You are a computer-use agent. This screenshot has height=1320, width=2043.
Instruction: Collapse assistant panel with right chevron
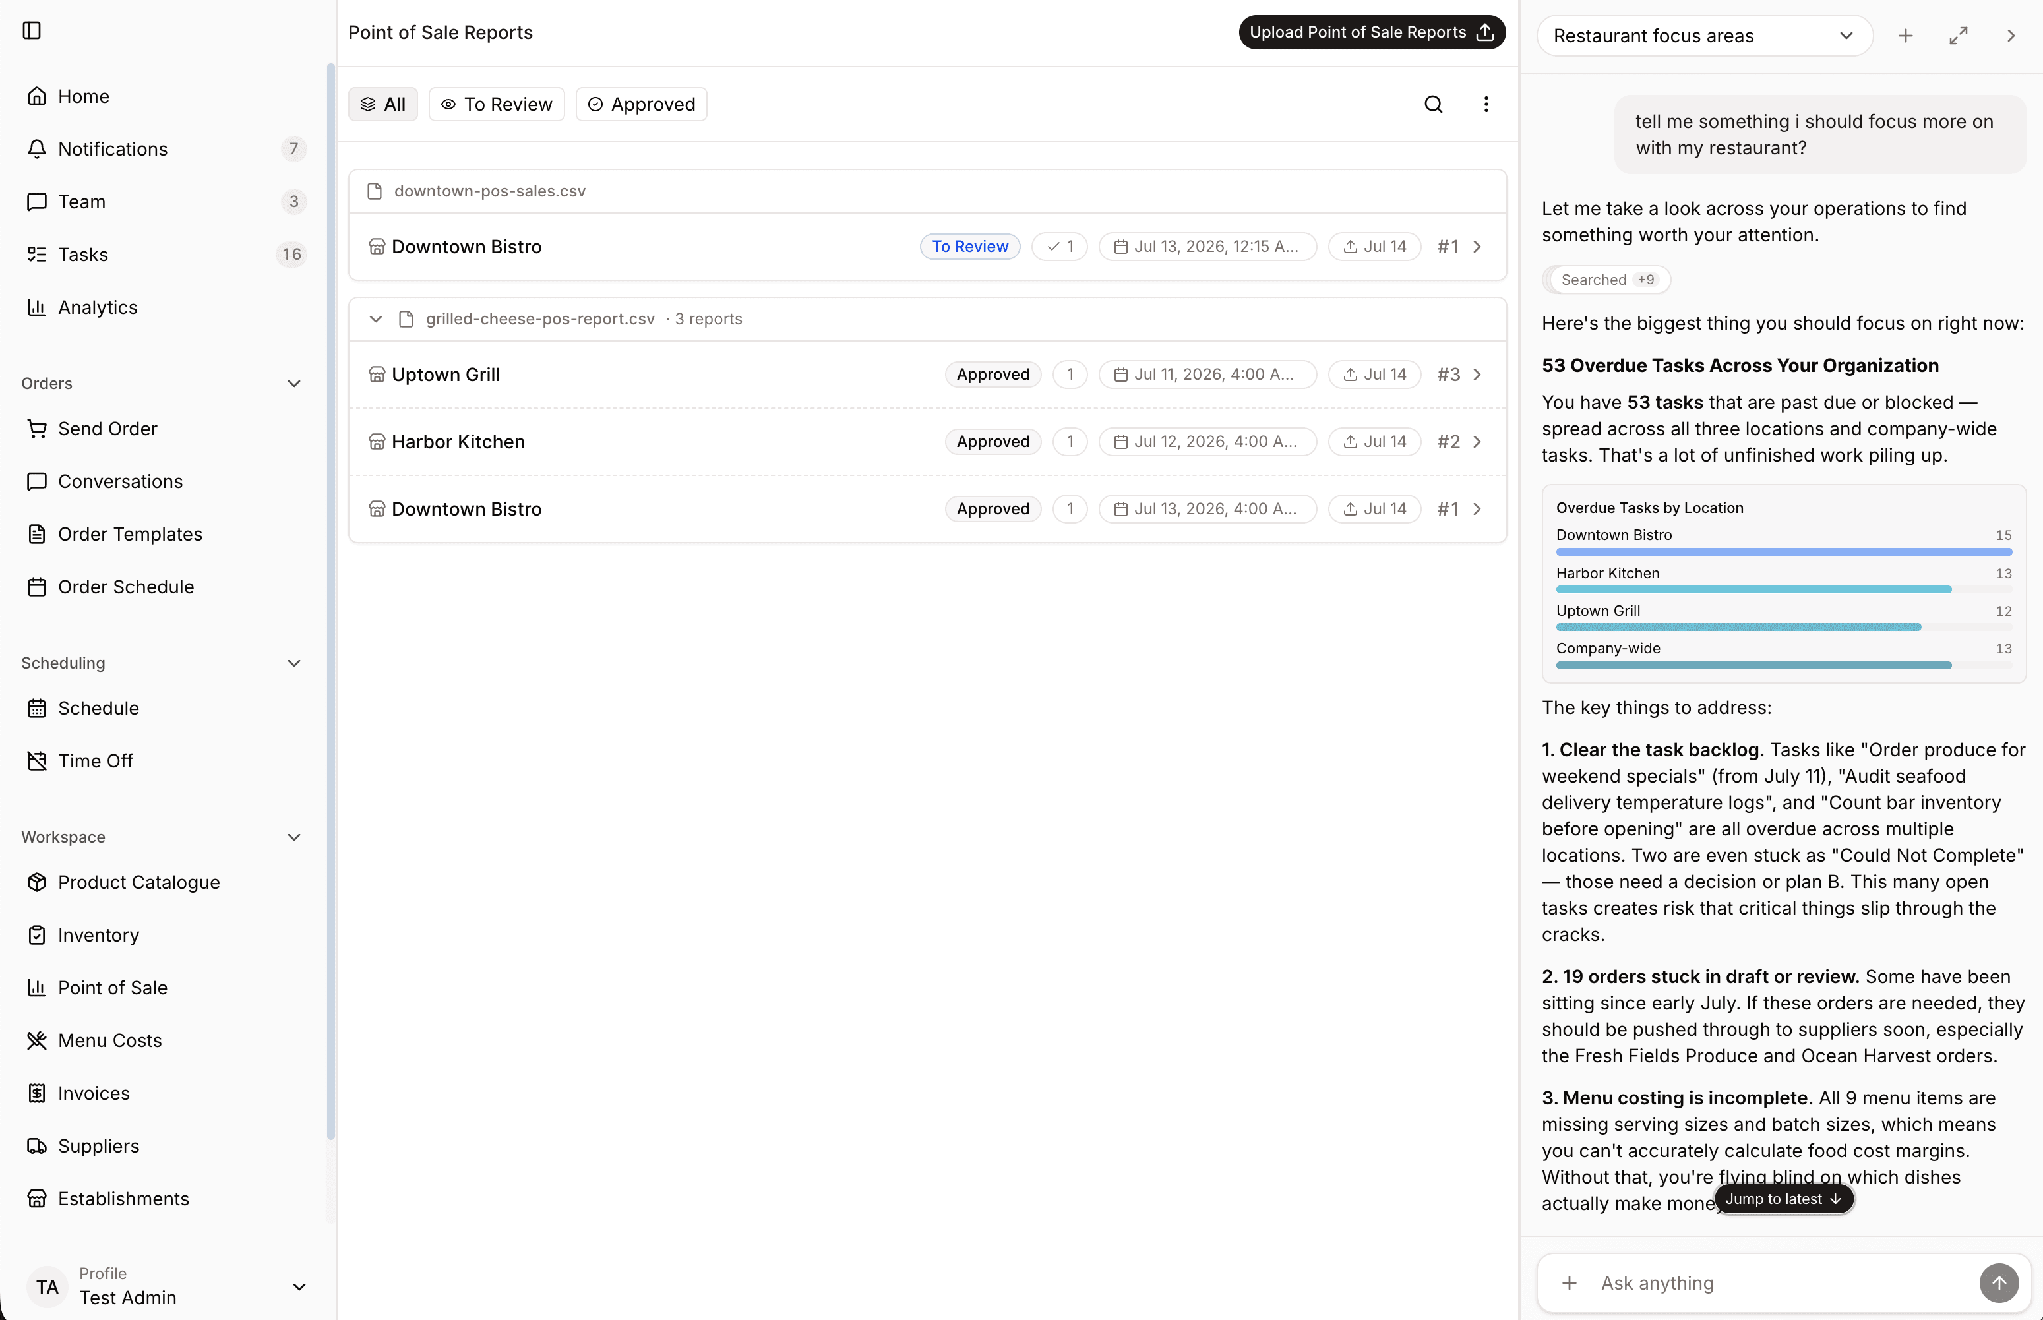click(x=2011, y=36)
